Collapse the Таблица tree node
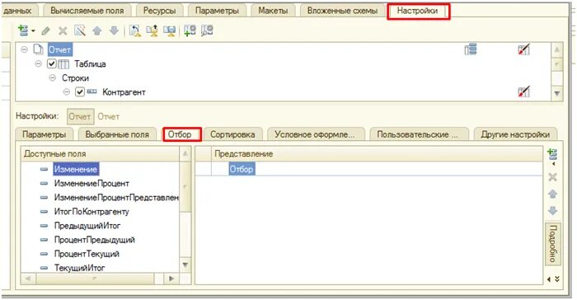The width and height of the screenshot is (577, 300). tap(38, 63)
